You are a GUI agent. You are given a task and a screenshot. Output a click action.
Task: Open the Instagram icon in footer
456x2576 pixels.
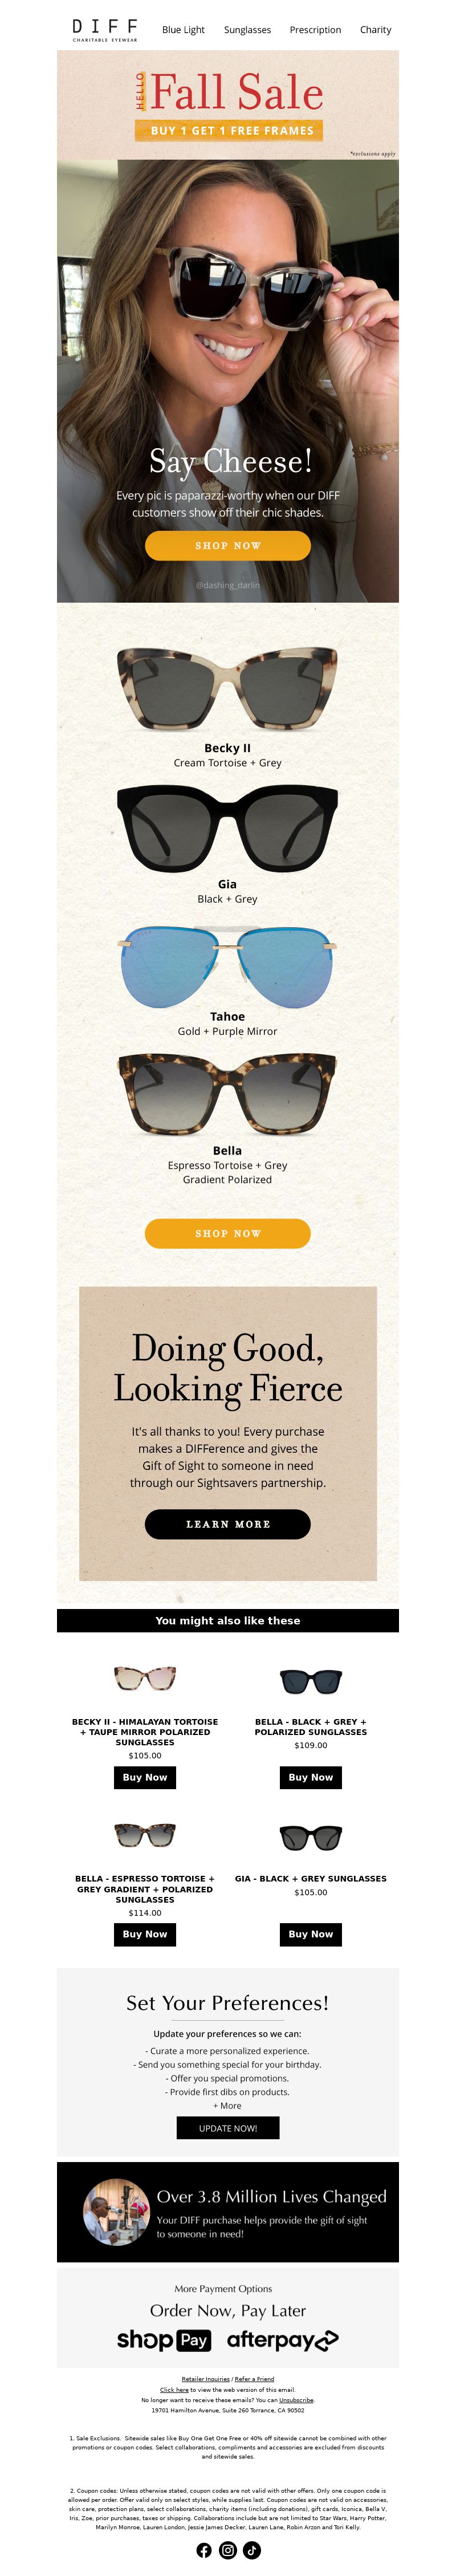(x=228, y=2550)
